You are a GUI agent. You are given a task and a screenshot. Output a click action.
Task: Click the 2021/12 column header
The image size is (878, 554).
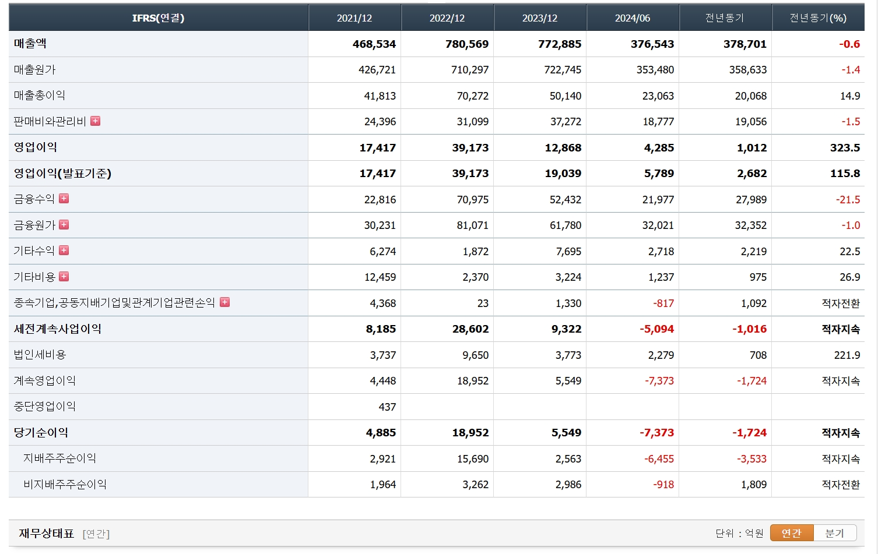click(x=354, y=18)
